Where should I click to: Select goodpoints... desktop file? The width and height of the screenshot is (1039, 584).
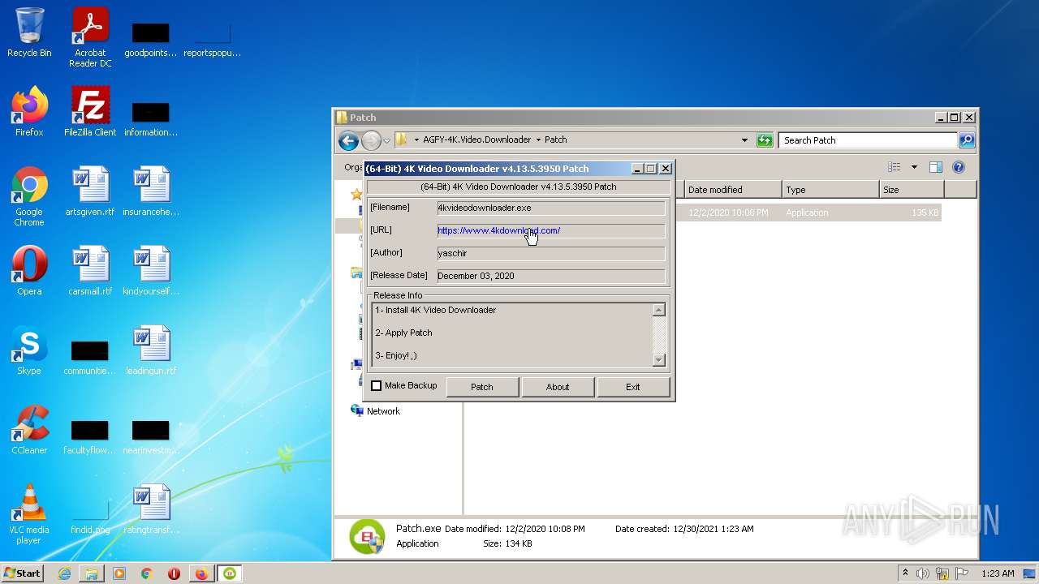(151, 39)
